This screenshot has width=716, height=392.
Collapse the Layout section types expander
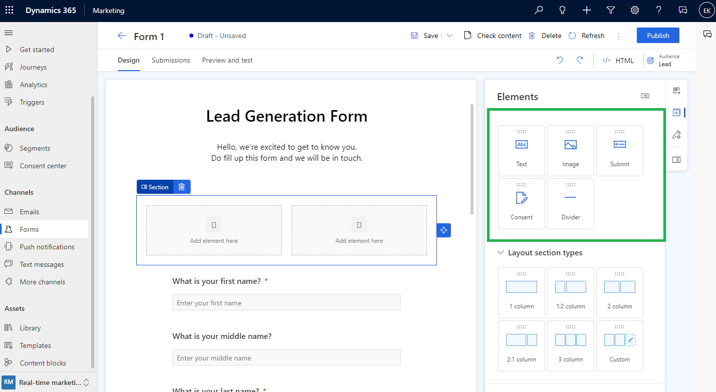pos(500,253)
